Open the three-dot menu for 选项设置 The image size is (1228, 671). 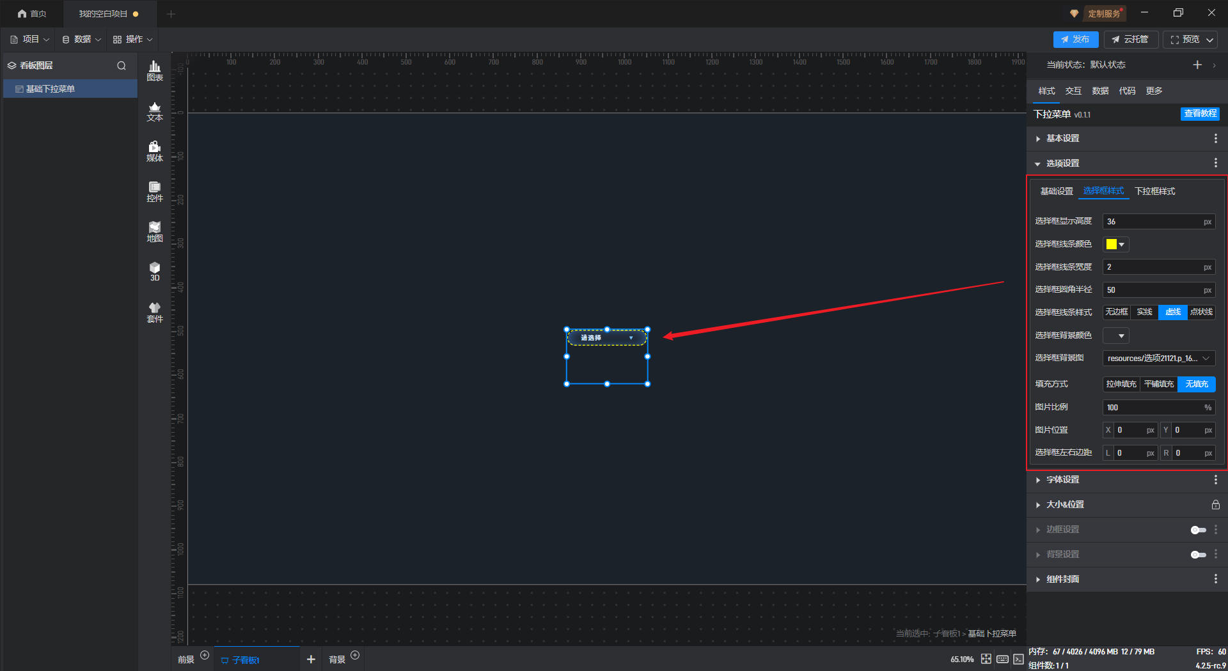tap(1216, 164)
